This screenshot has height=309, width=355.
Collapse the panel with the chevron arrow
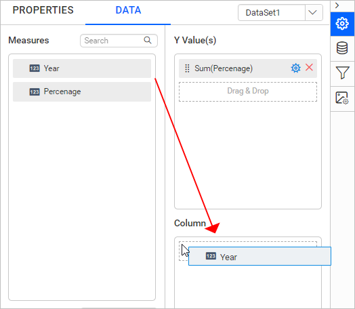pyautogui.click(x=337, y=5)
